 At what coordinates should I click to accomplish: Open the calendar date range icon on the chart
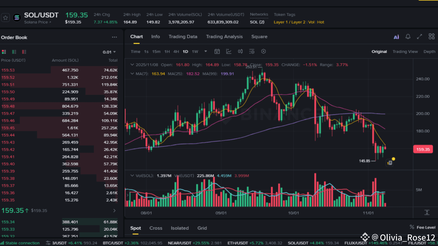(x=217, y=52)
